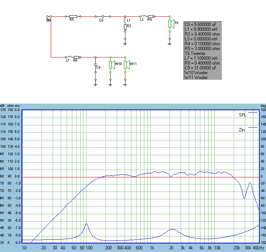Image resolution: width=266 pixels, height=252 pixels.
Task: Select the L3 inductor symbol
Action: 142,16
